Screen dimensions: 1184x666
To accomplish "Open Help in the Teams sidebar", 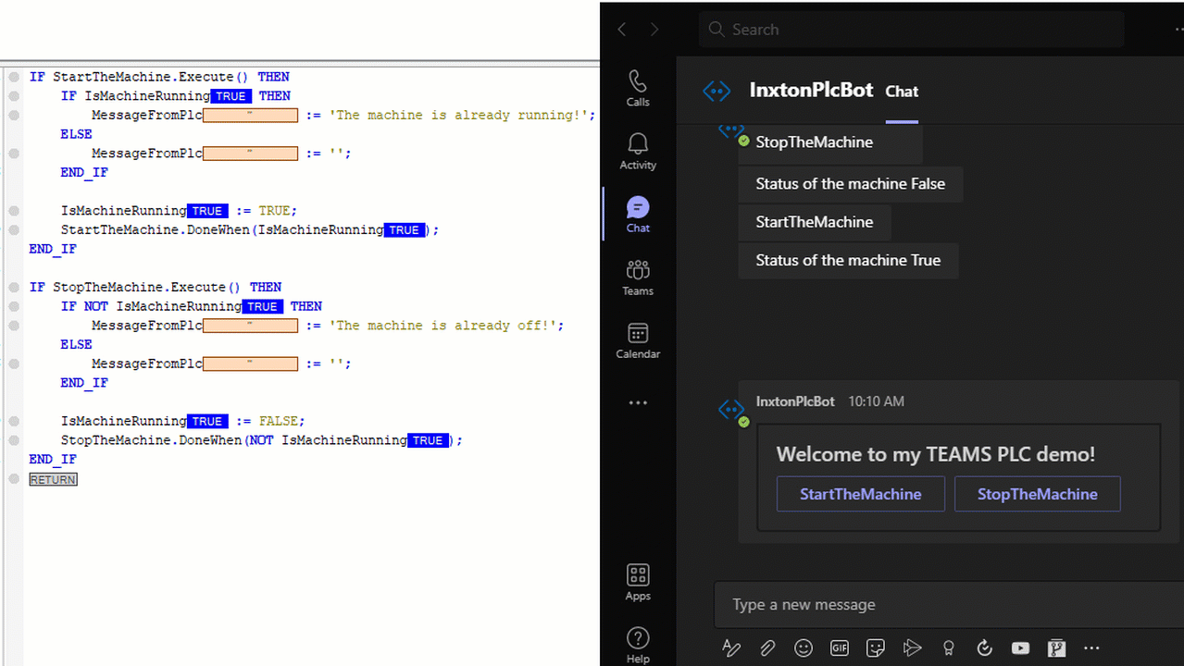I will (x=638, y=645).
